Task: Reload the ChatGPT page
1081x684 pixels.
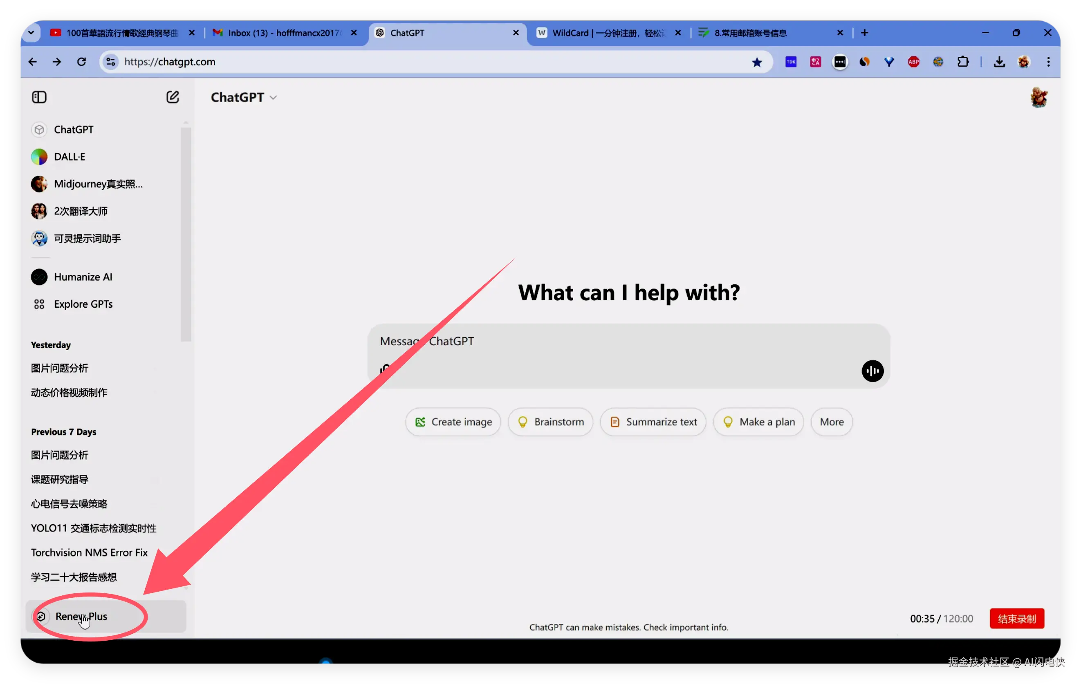Action: pos(81,62)
